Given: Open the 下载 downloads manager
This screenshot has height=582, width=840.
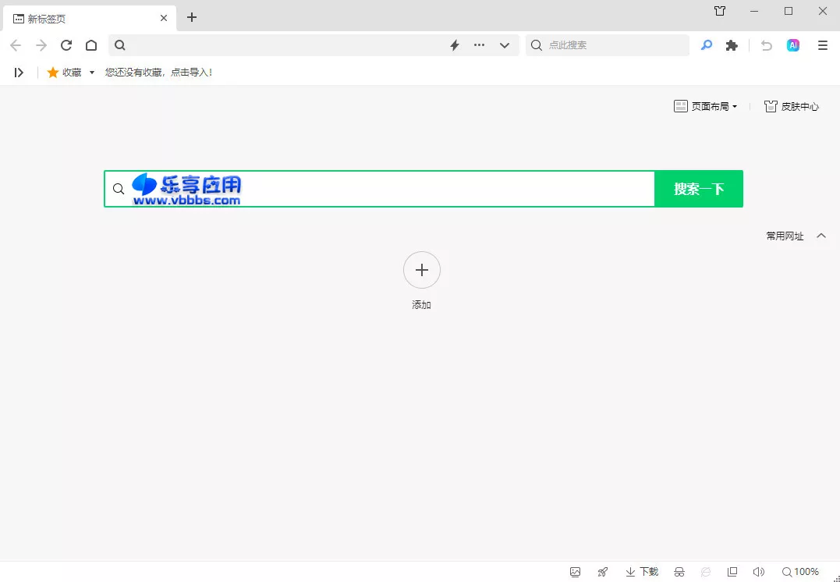Looking at the screenshot, I should 642,572.
